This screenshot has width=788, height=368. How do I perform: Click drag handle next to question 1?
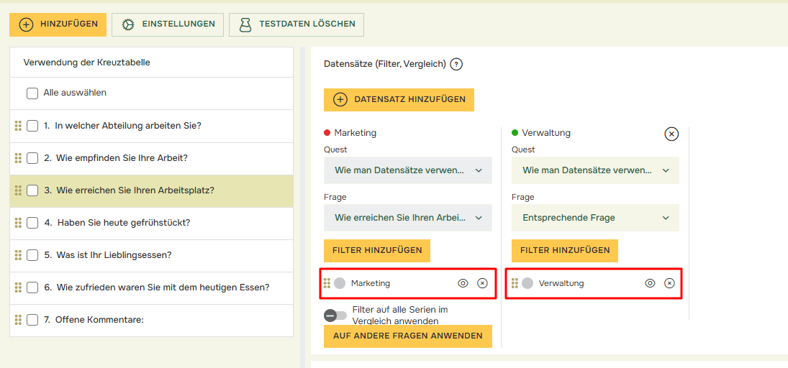[x=18, y=126]
